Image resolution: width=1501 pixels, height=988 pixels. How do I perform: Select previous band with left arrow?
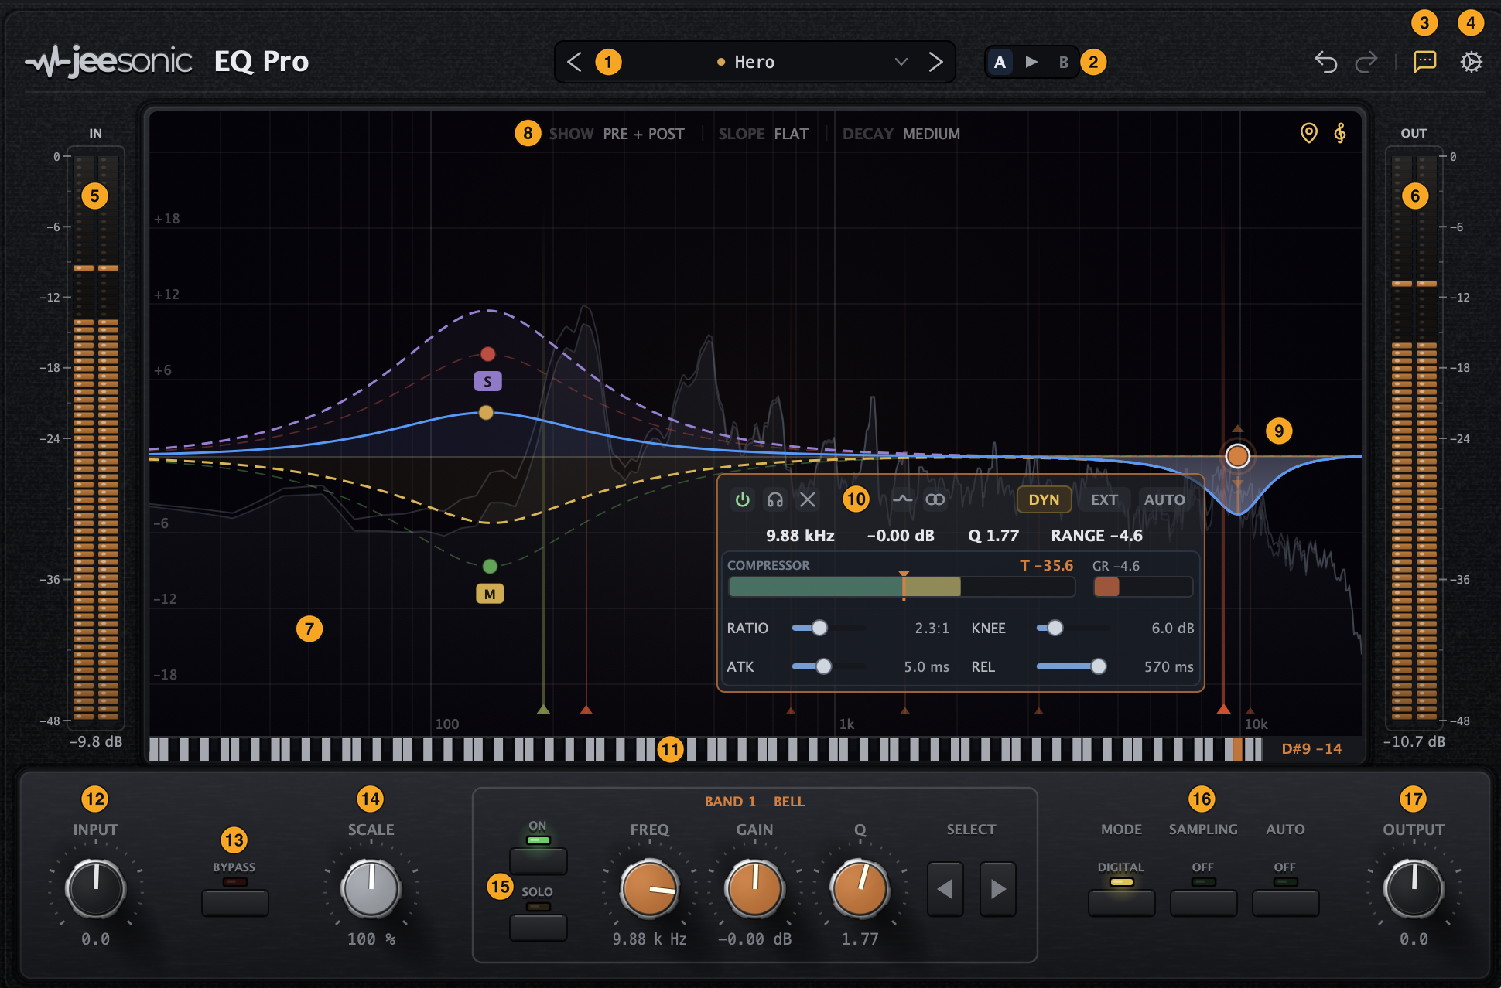945,889
